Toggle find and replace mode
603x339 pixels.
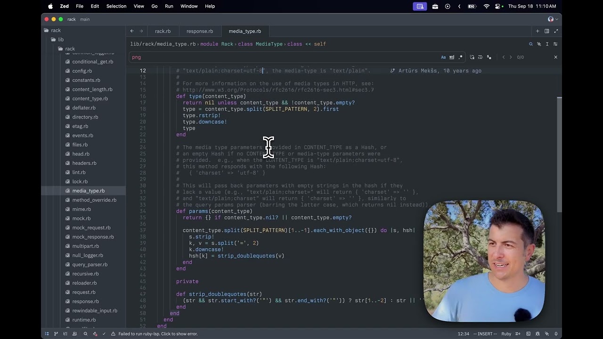point(472,57)
